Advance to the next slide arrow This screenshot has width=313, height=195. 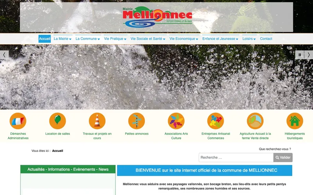[308, 55]
